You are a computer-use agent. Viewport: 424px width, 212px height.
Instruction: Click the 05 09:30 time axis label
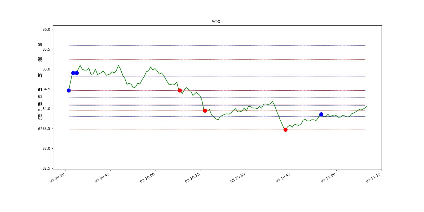(57, 178)
